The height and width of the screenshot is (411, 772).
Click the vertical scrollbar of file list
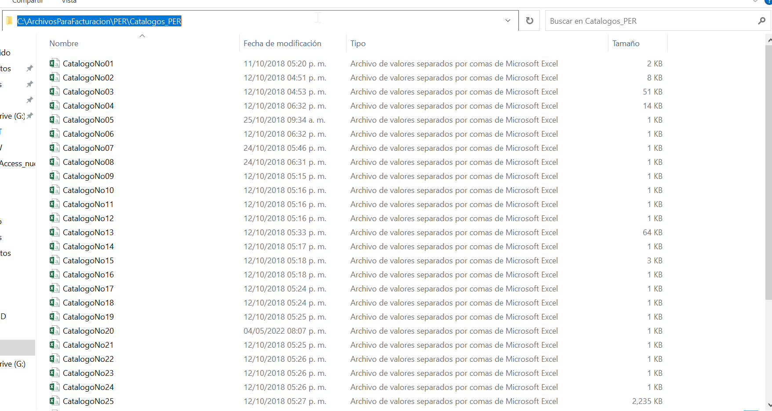[768, 172]
